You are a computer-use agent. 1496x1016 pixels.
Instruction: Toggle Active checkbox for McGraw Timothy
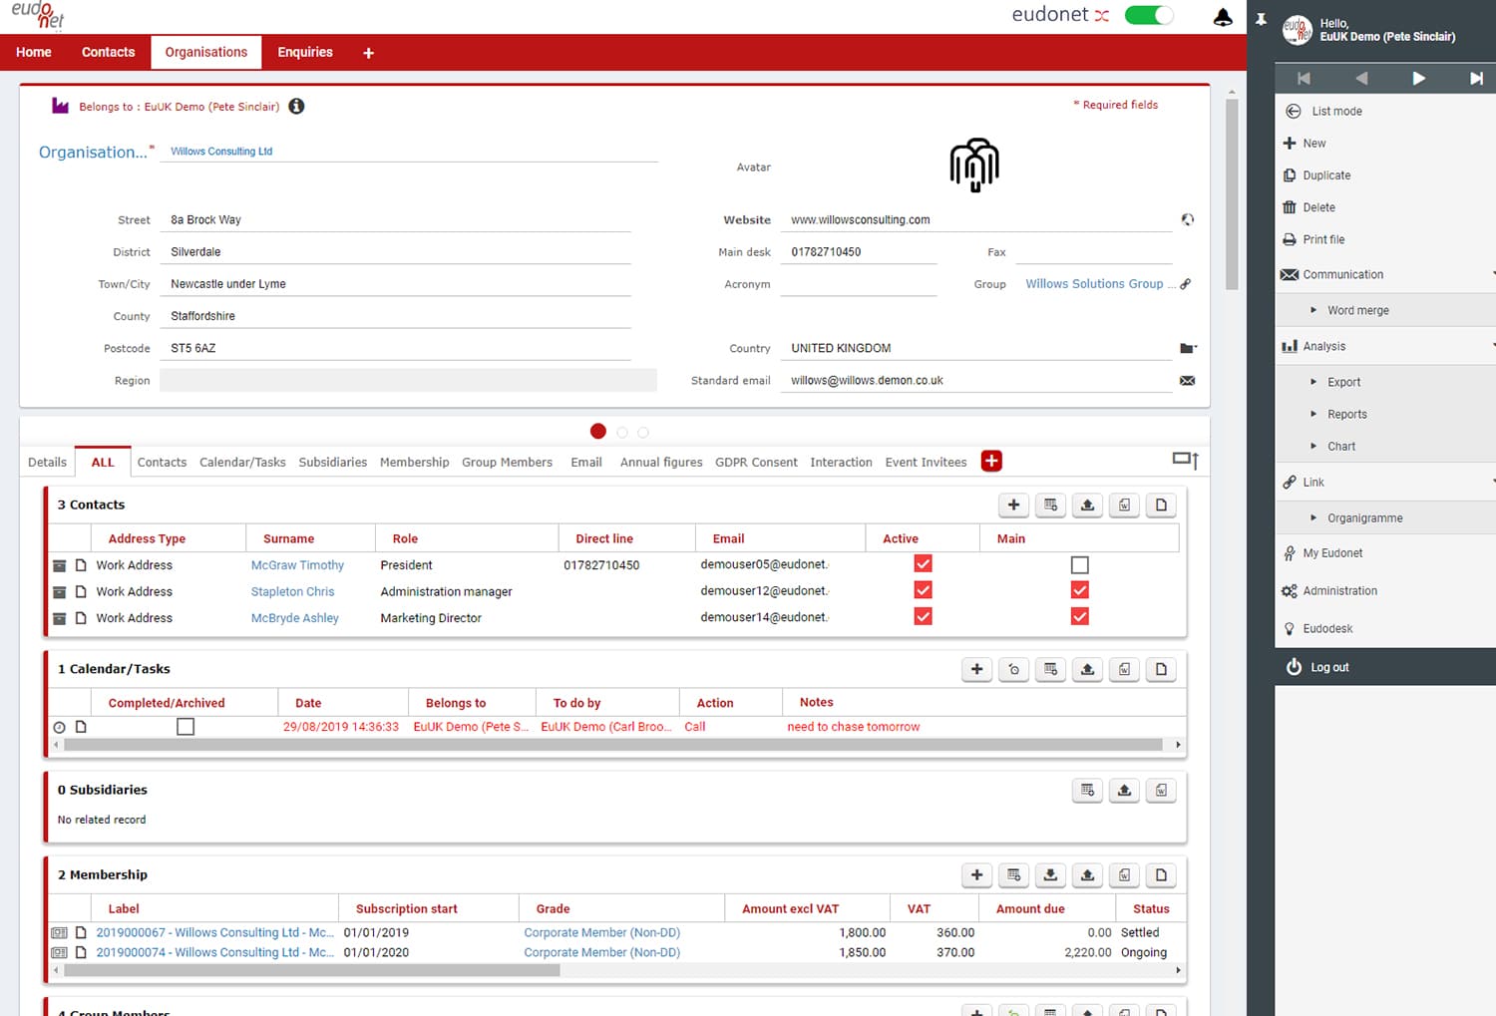tap(924, 564)
